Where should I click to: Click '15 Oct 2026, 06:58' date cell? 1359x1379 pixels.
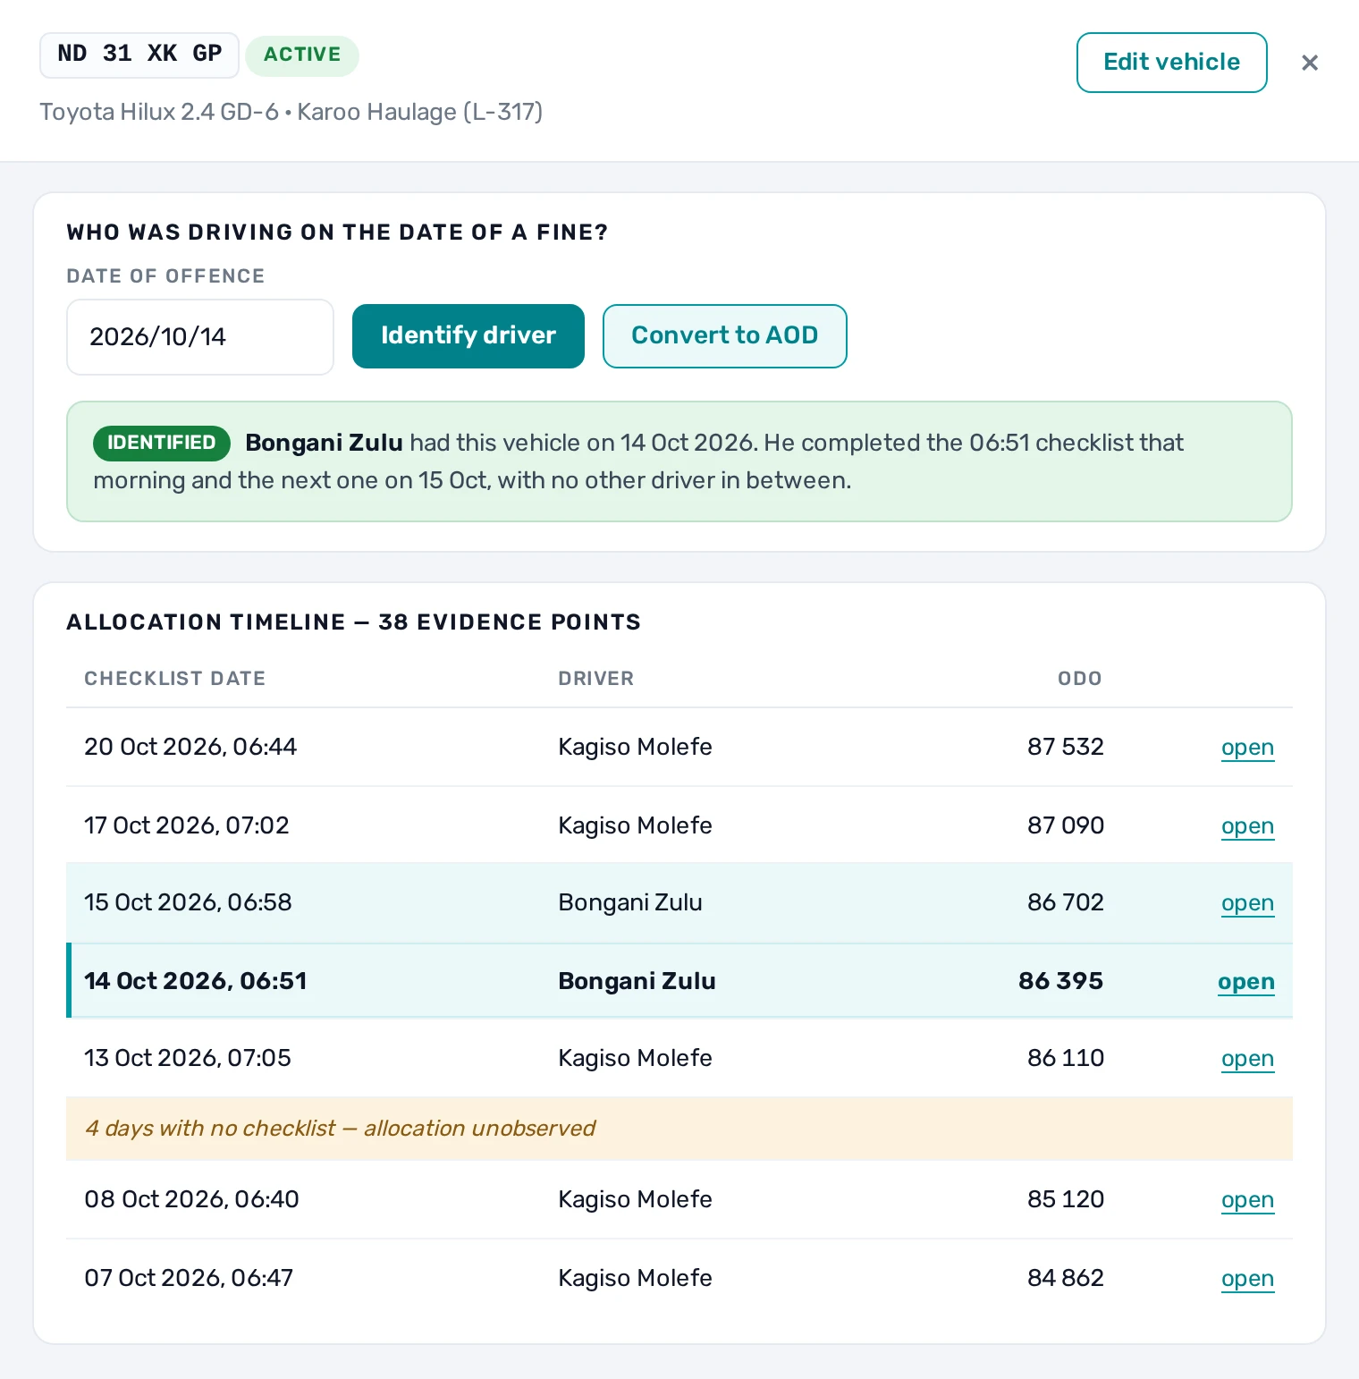click(188, 902)
